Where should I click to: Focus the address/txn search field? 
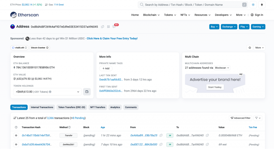(x=193, y=5)
